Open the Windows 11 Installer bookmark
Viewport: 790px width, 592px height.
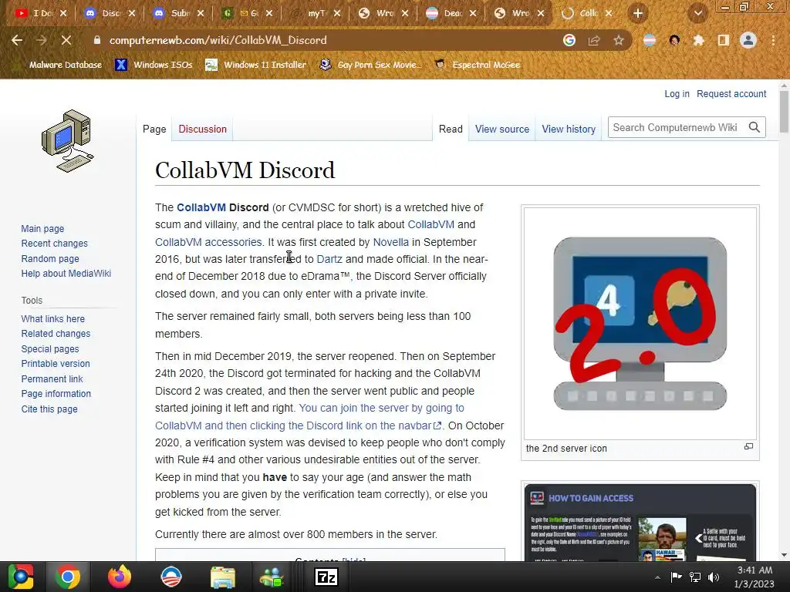256,65
